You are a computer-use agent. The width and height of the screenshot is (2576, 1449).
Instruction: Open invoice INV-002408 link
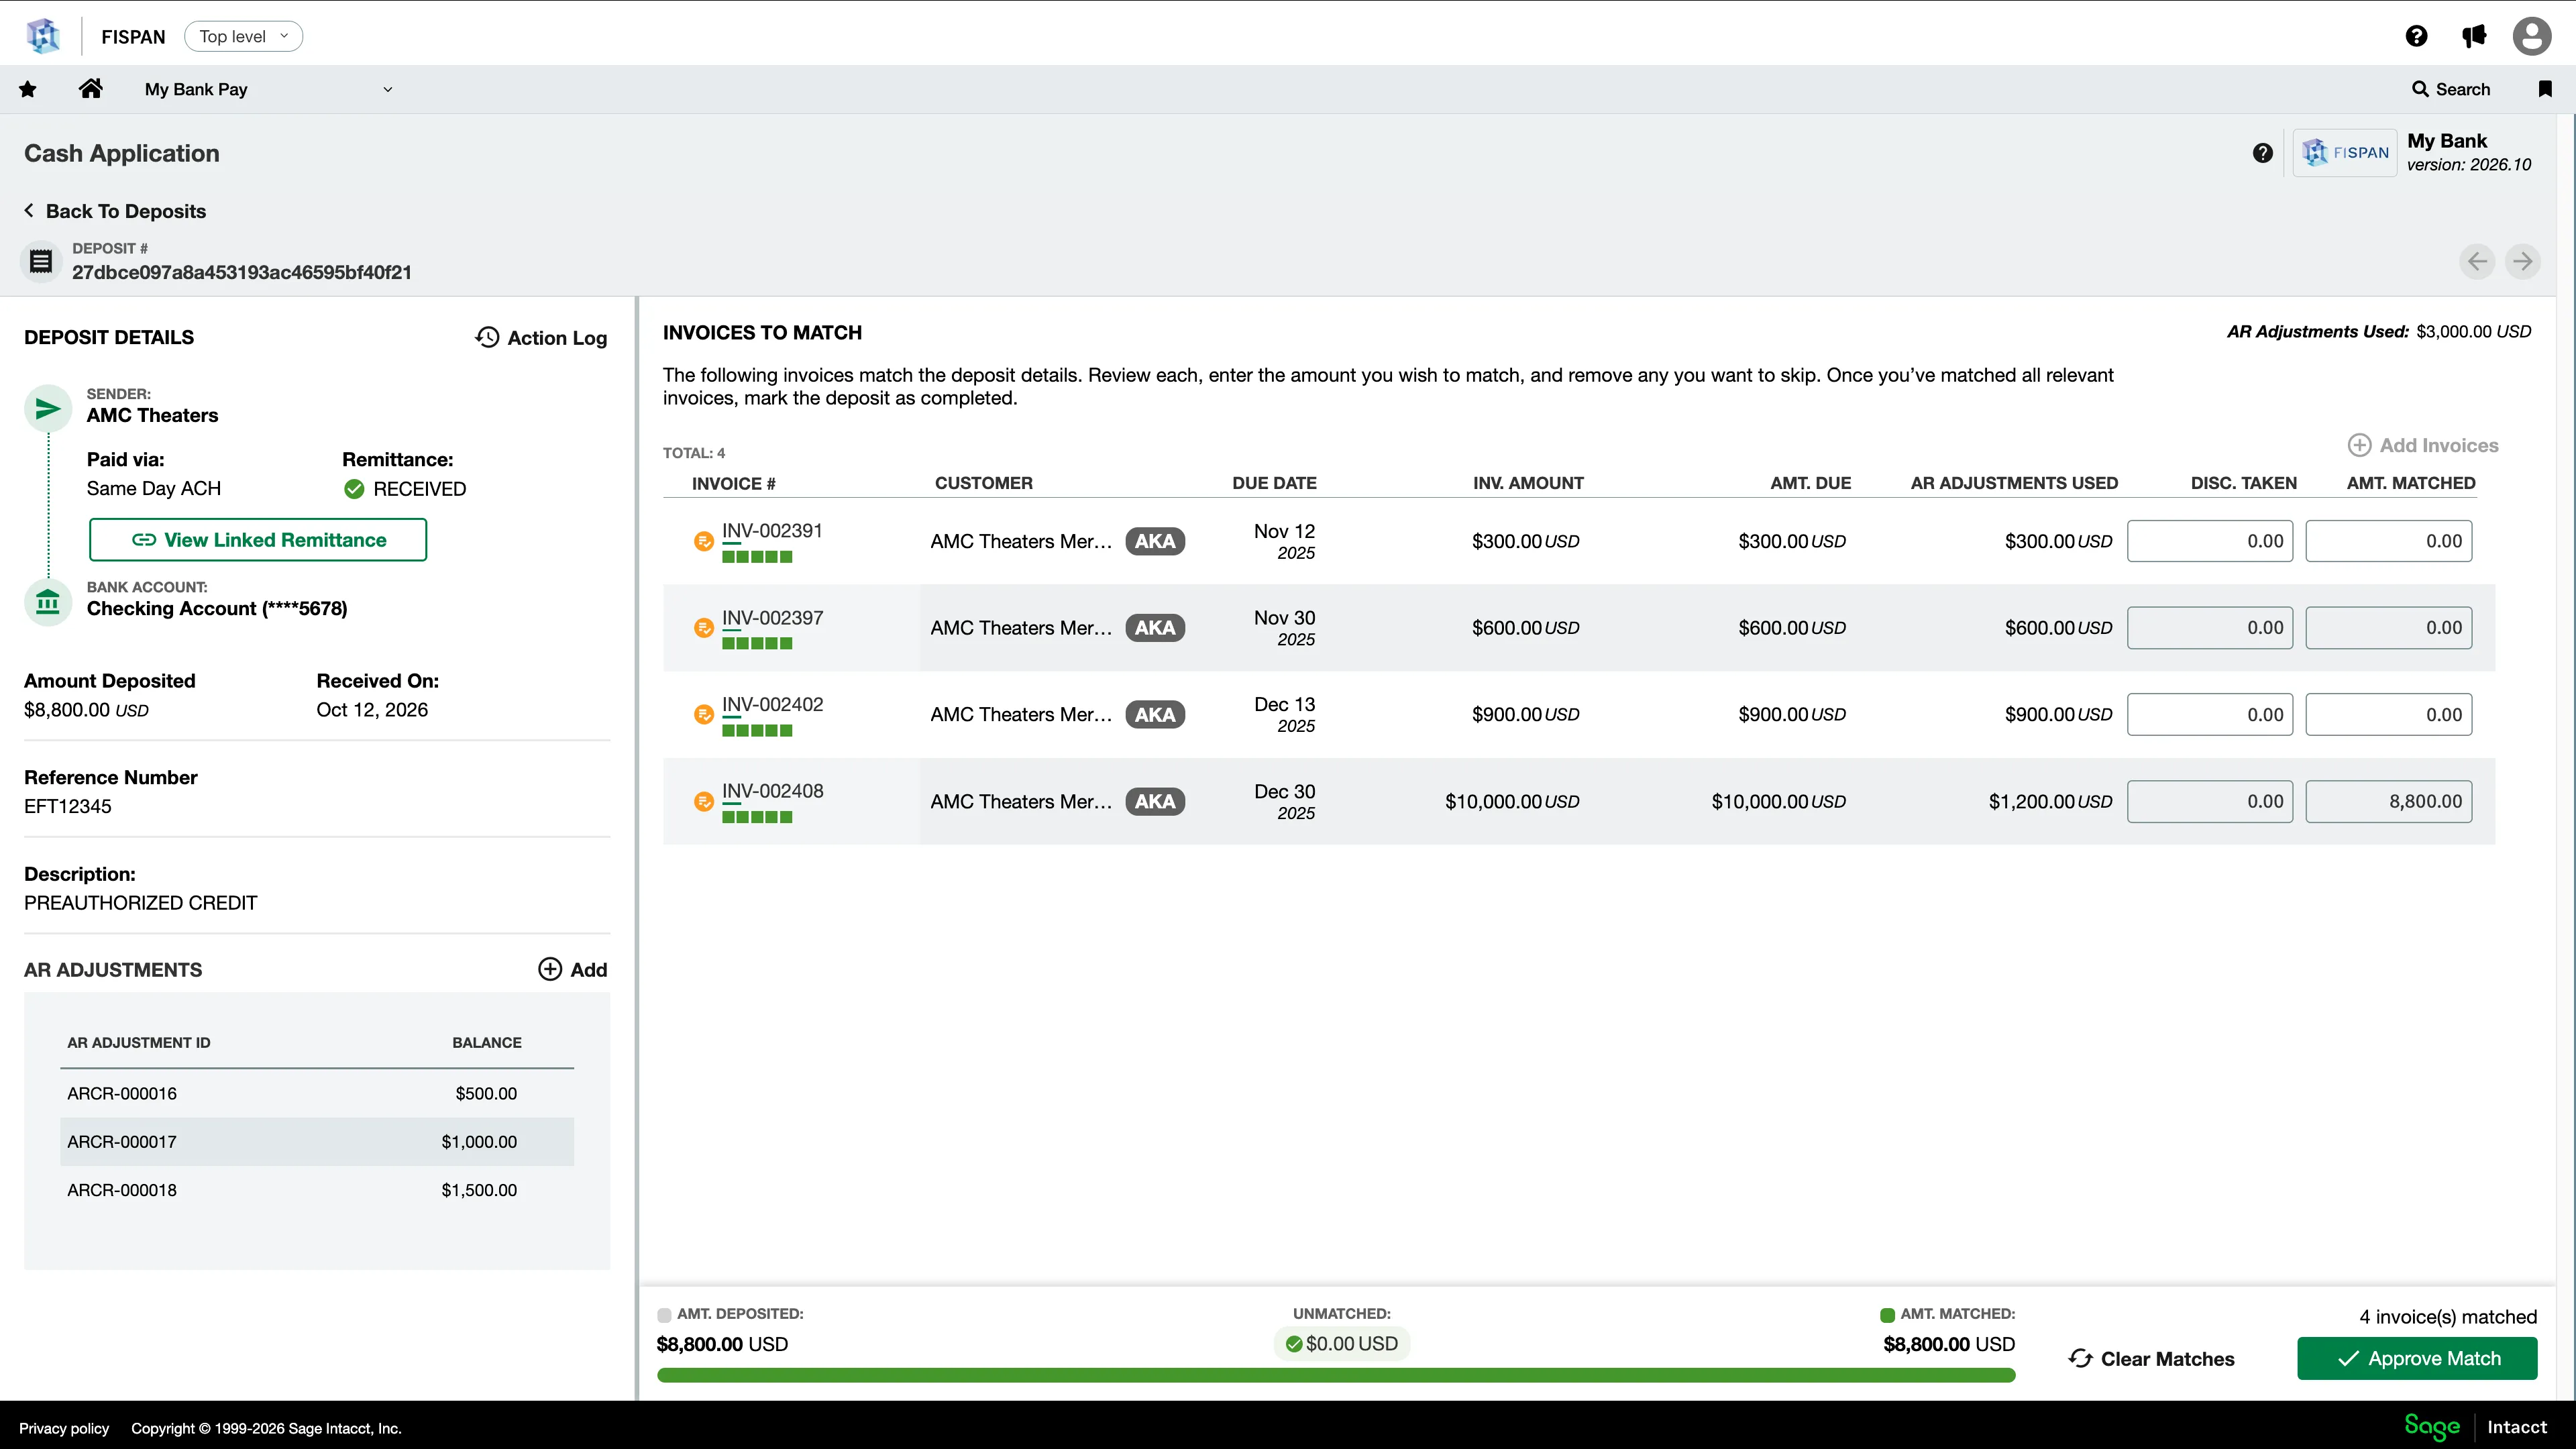772,791
